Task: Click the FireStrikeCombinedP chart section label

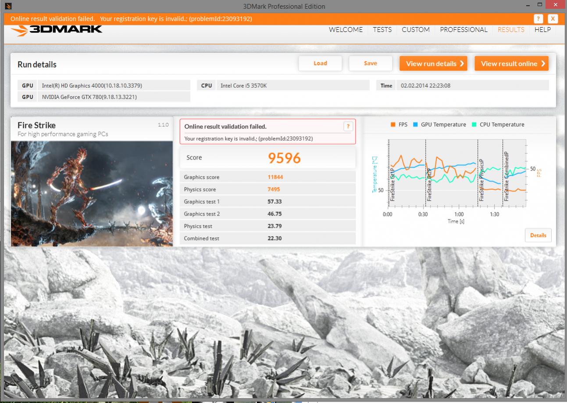Action: click(506, 177)
